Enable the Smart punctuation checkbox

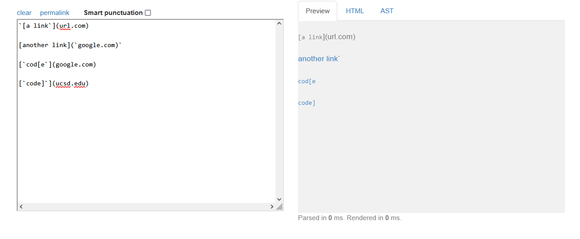pyautogui.click(x=148, y=13)
